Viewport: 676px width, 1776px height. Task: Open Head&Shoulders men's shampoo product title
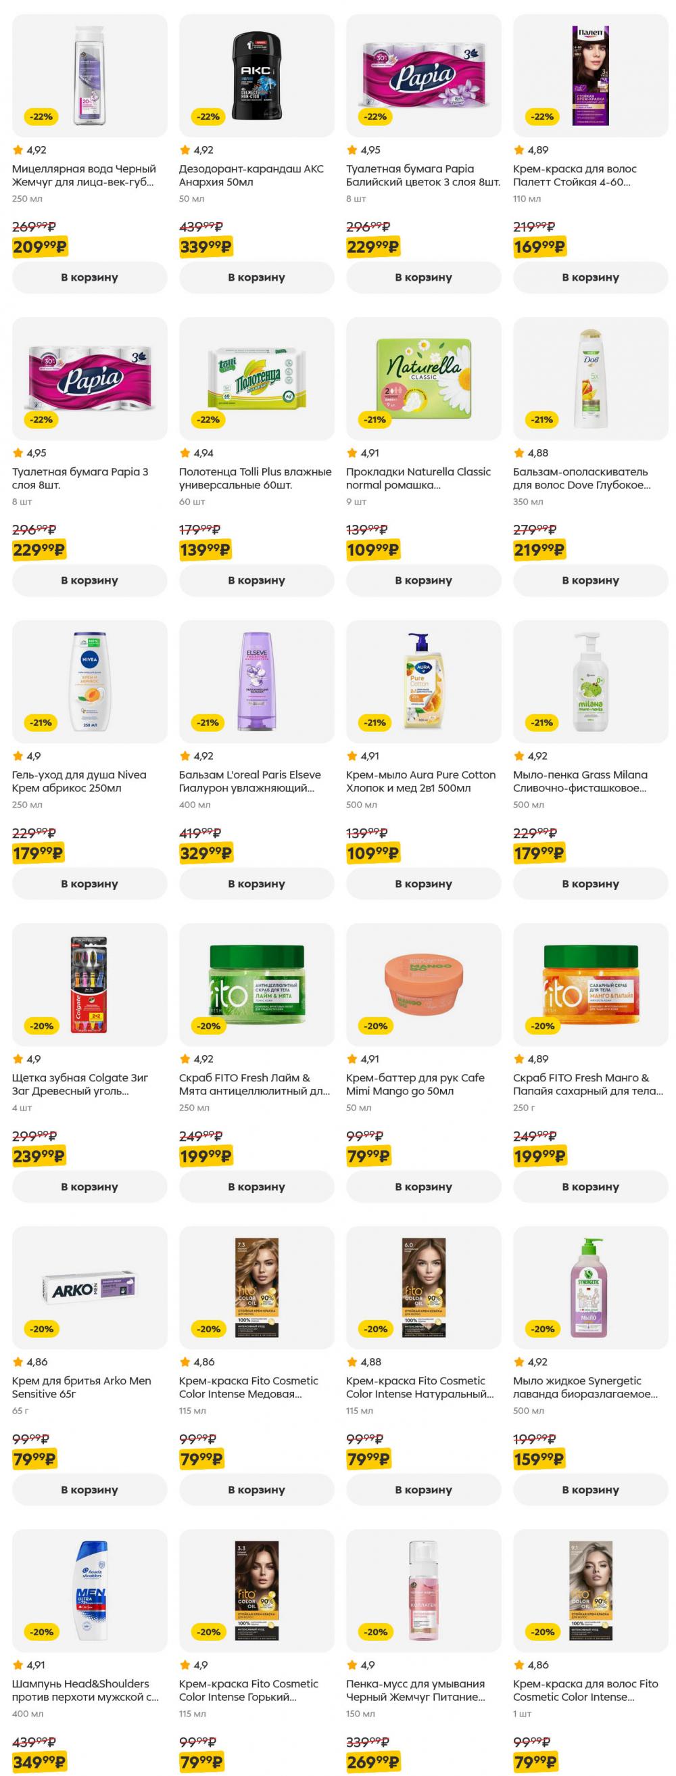(84, 1691)
